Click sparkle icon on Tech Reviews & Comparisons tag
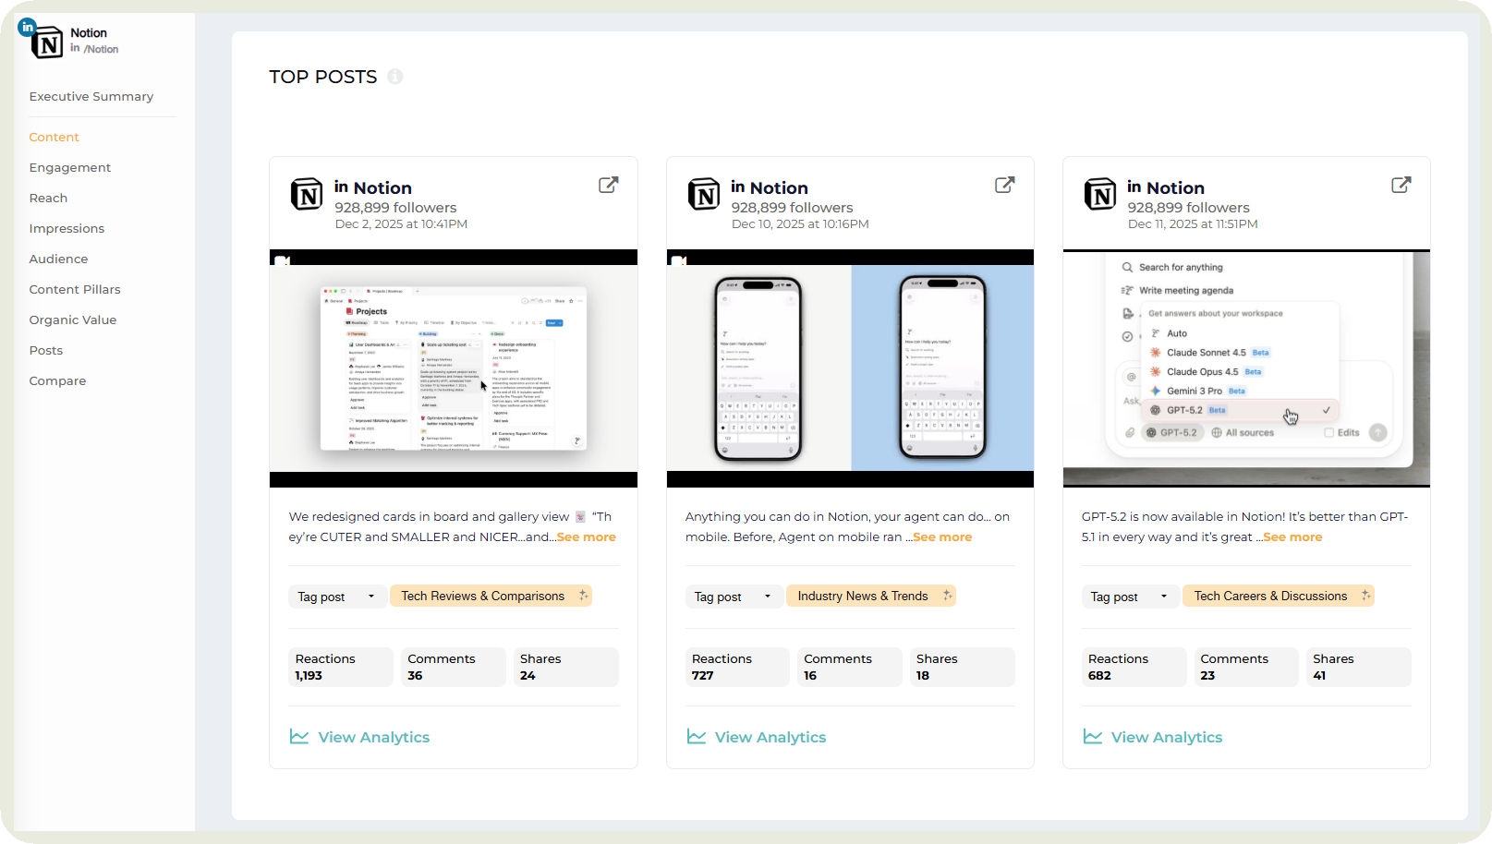Screen dimensions: 1492x844 [x=583, y=596]
